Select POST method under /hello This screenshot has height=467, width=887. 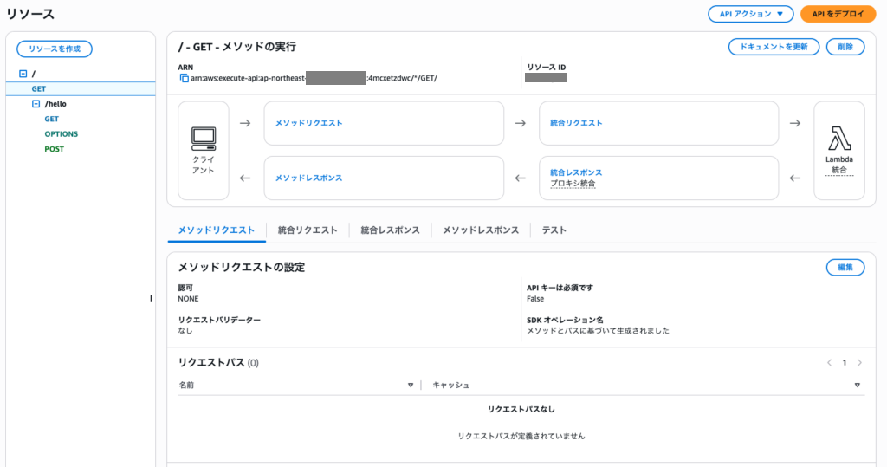pos(54,149)
